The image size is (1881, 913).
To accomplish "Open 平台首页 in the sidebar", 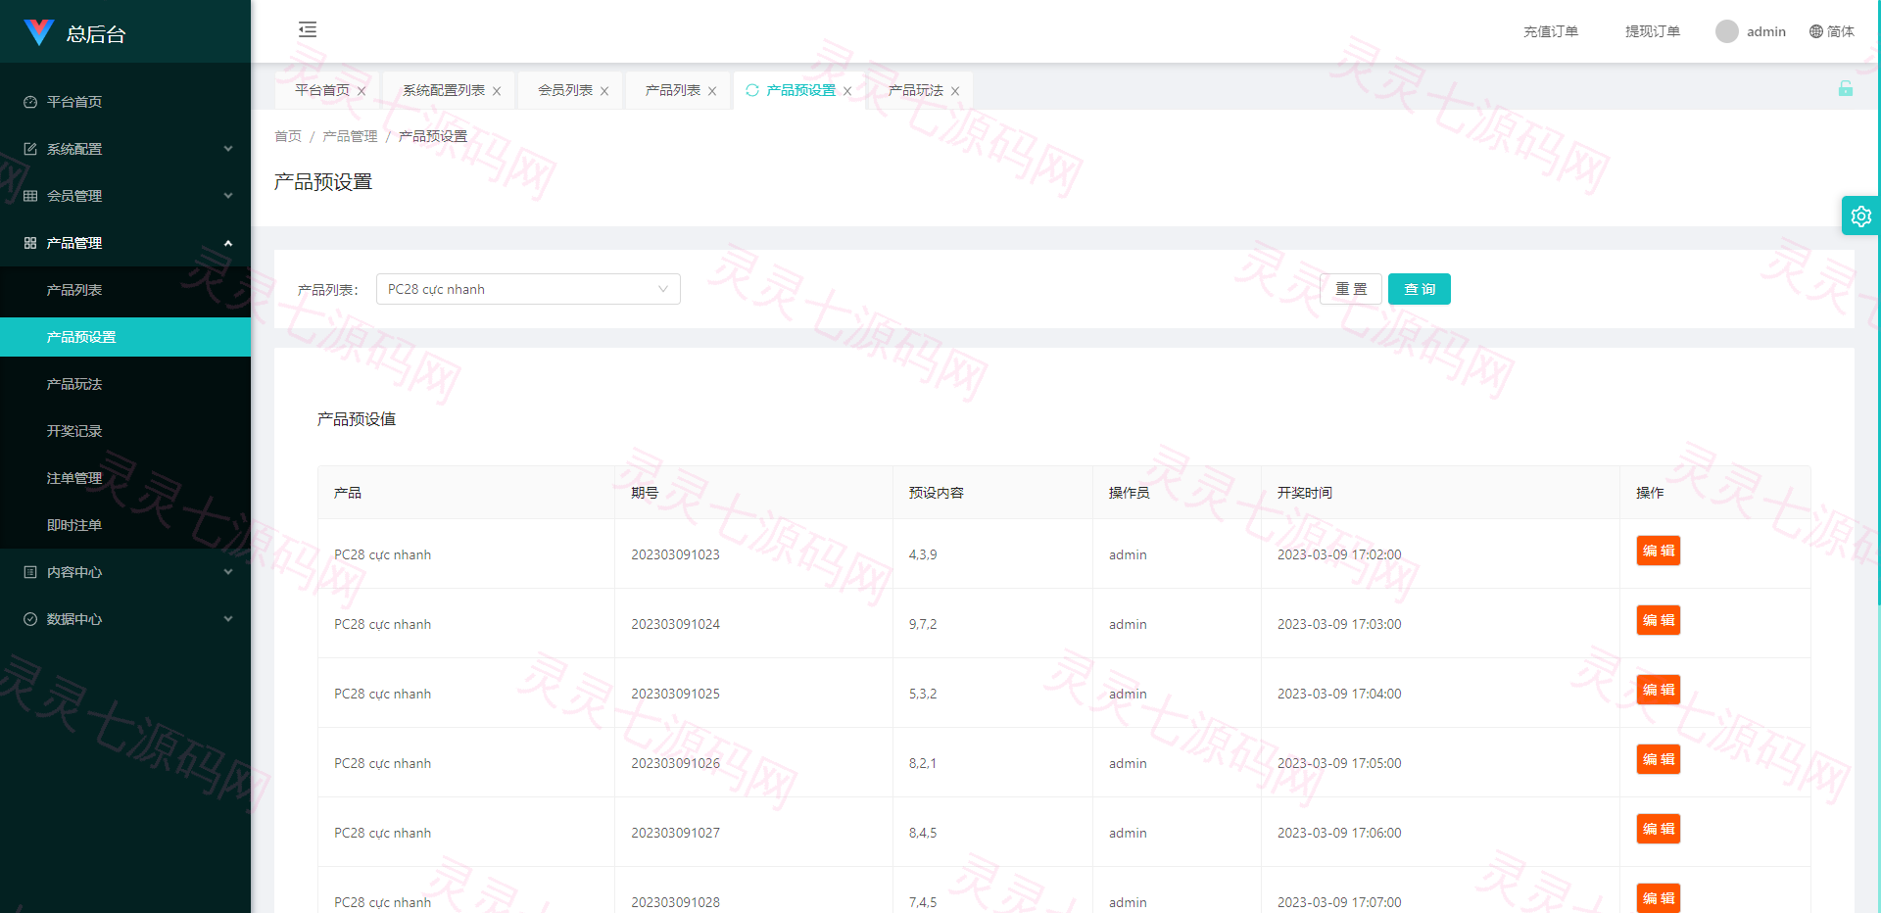I will tap(125, 102).
